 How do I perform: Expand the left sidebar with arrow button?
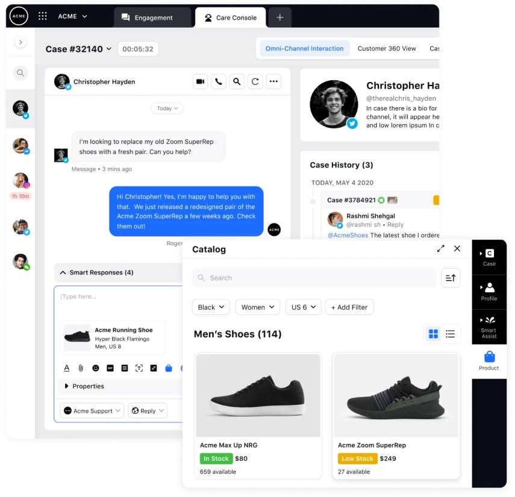(x=20, y=42)
